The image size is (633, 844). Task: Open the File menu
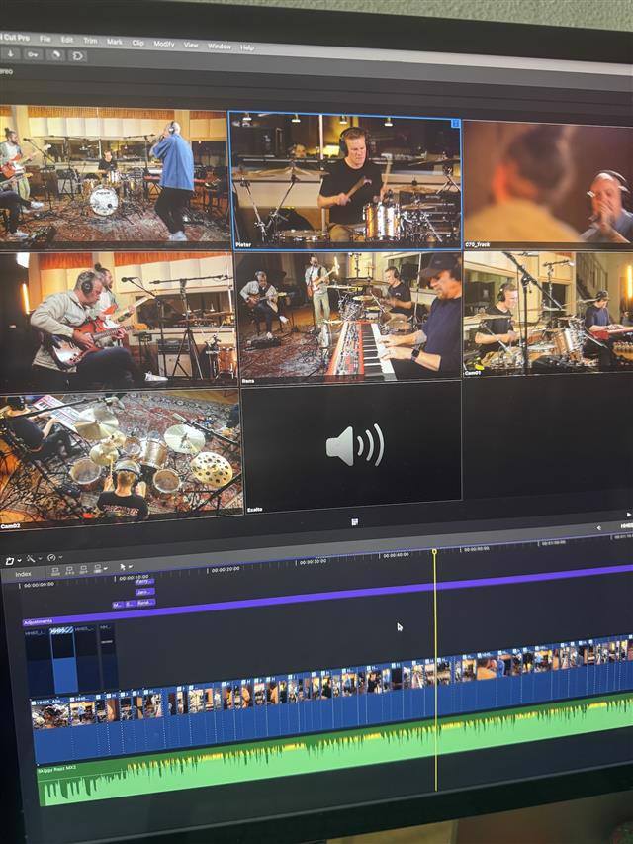tap(45, 39)
